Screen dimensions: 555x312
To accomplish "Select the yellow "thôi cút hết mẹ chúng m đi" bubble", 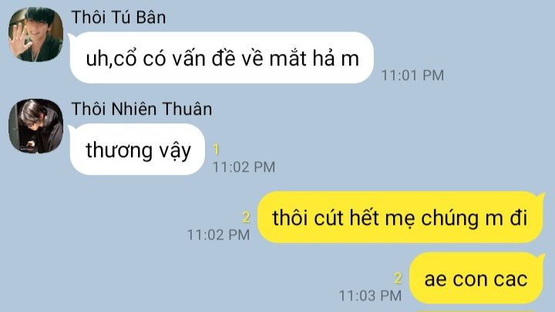I will point(400,216).
